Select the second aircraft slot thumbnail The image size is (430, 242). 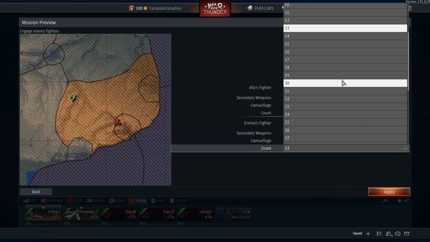click(x=81, y=214)
